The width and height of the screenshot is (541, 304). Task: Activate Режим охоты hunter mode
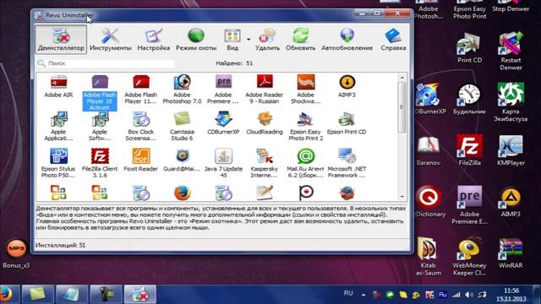point(196,40)
